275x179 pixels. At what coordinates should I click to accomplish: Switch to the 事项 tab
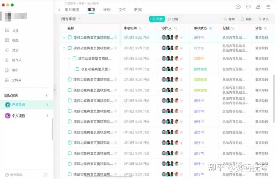tap(91, 10)
